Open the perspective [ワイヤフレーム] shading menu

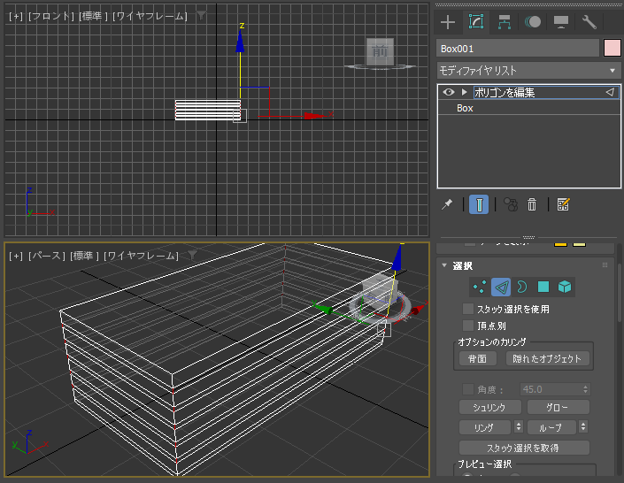pyautogui.click(x=141, y=256)
